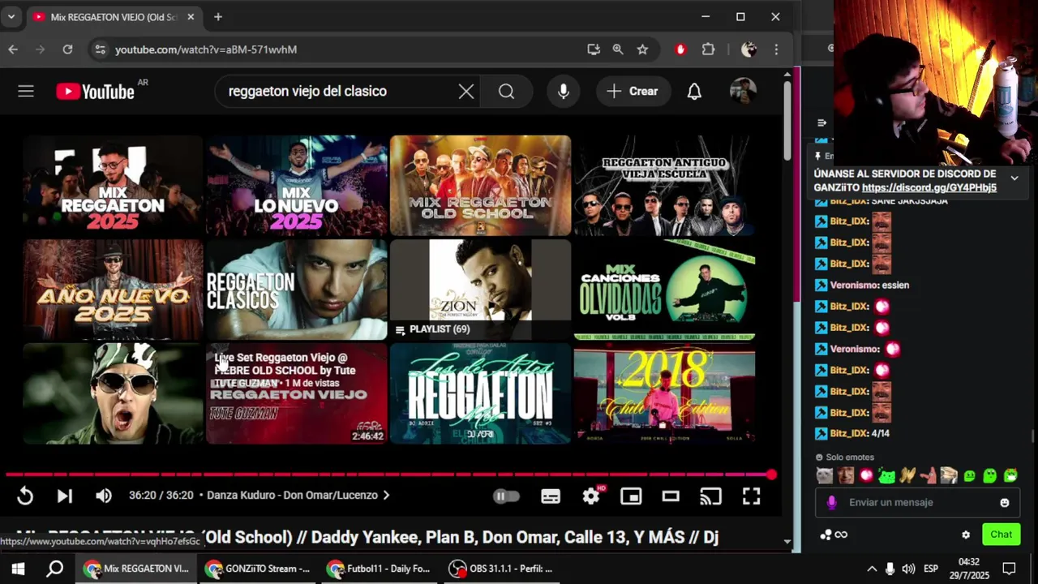The width and height of the screenshot is (1038, 584).
Task: Switch to the OBS 31.1.1 taskbar window
Action: point(502,569)
